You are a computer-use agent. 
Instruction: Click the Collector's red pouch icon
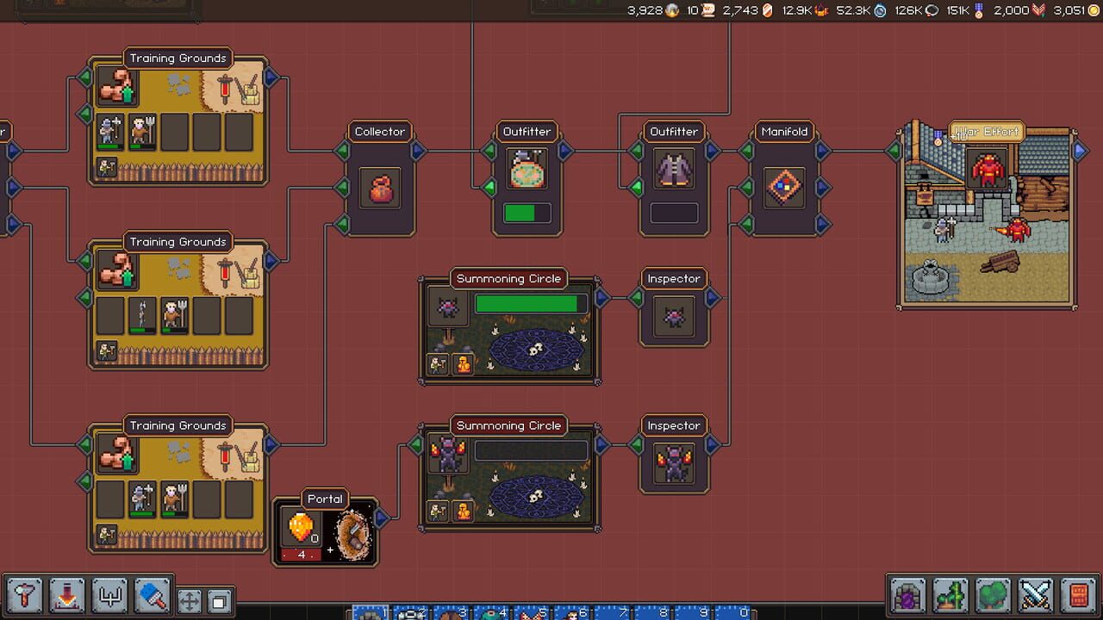(380, 188)
